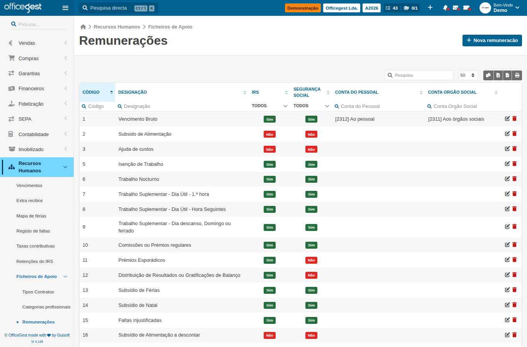Click IRS Sim badge for Subsídio de Natal
The image size is (527, 347).
pos(269,305)
